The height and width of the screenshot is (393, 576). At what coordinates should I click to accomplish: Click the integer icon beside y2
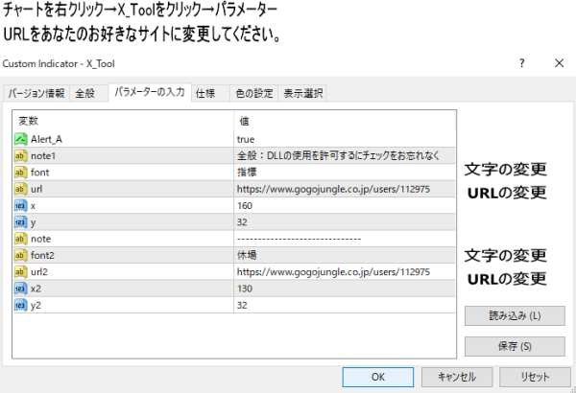pyautogui.click(x=21, y=306)
